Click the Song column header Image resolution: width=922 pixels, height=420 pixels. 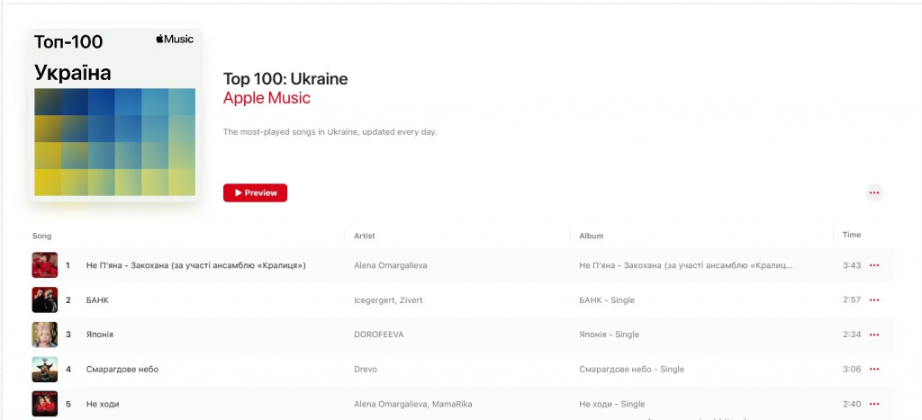(x=41, y=237)
